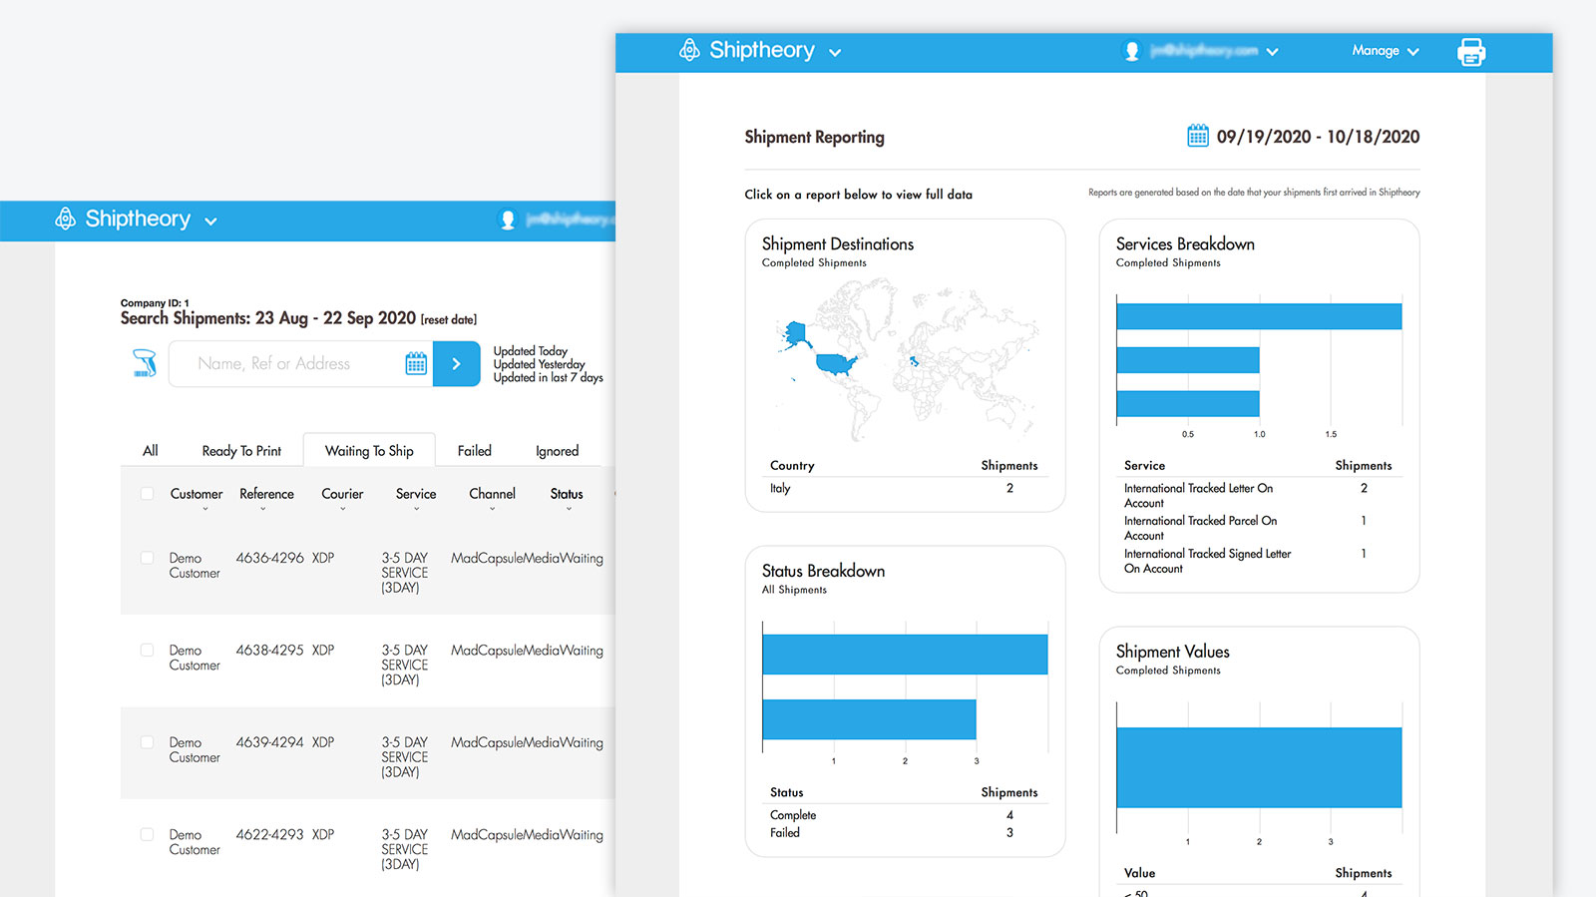Tick checkbox for shipment 4636-4296
The width and height of the screenshot is (1596, 897).
tap(148, 558)
